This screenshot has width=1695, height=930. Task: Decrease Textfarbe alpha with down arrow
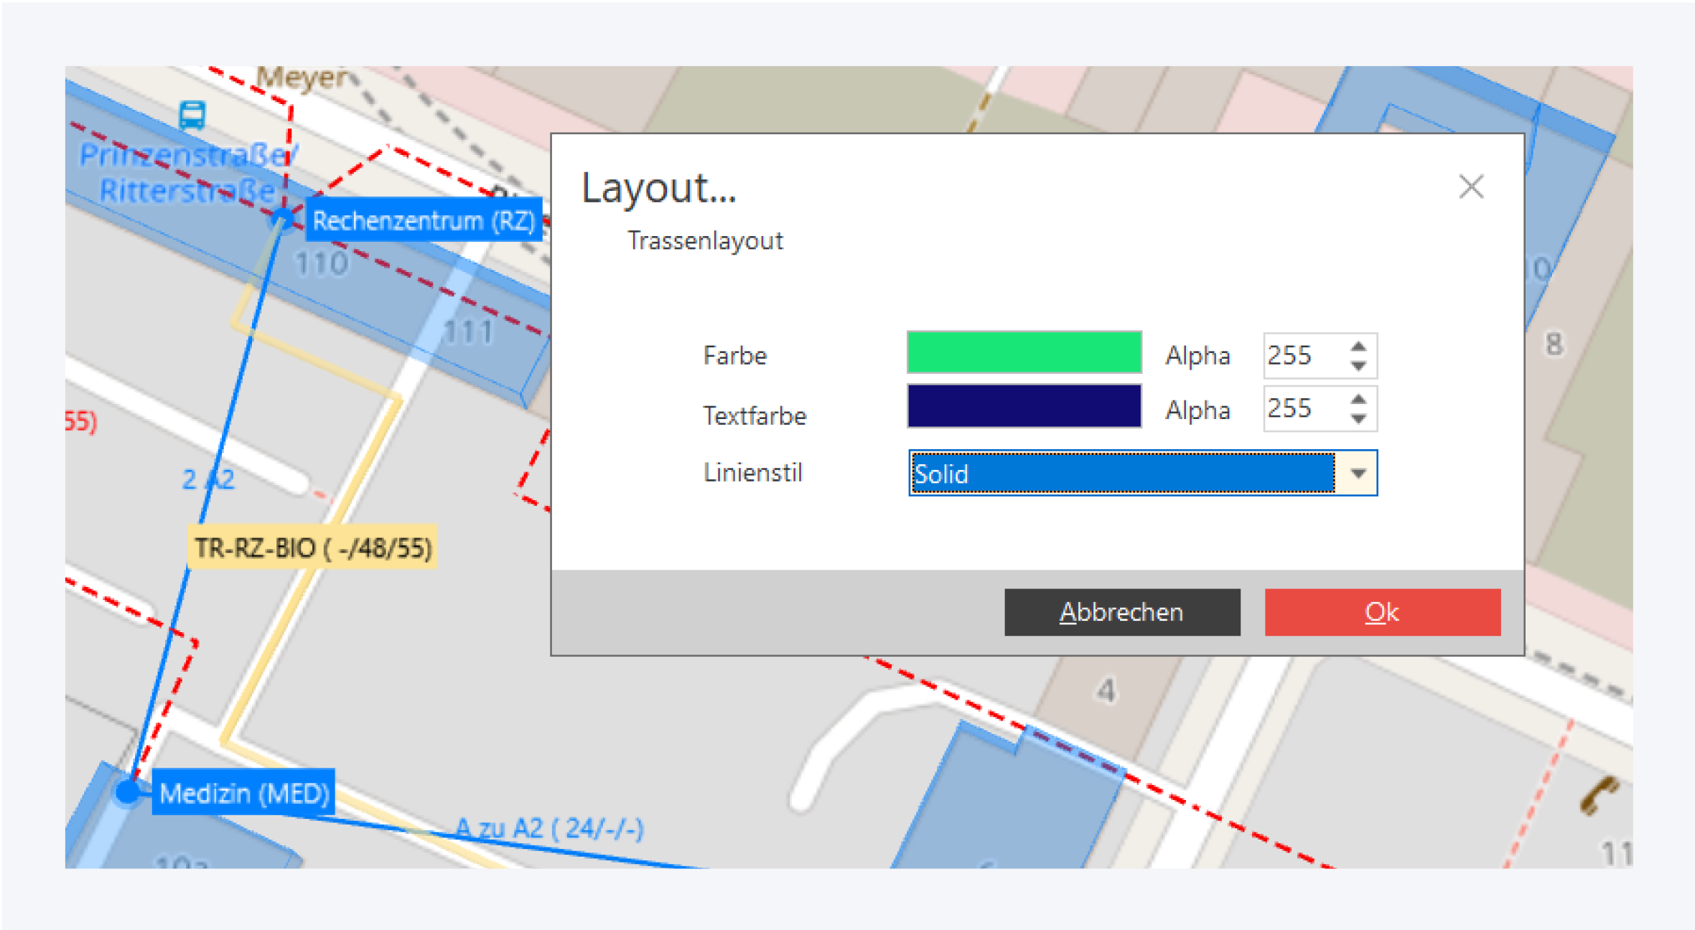pyautogui.click(x=1358, y=419)
